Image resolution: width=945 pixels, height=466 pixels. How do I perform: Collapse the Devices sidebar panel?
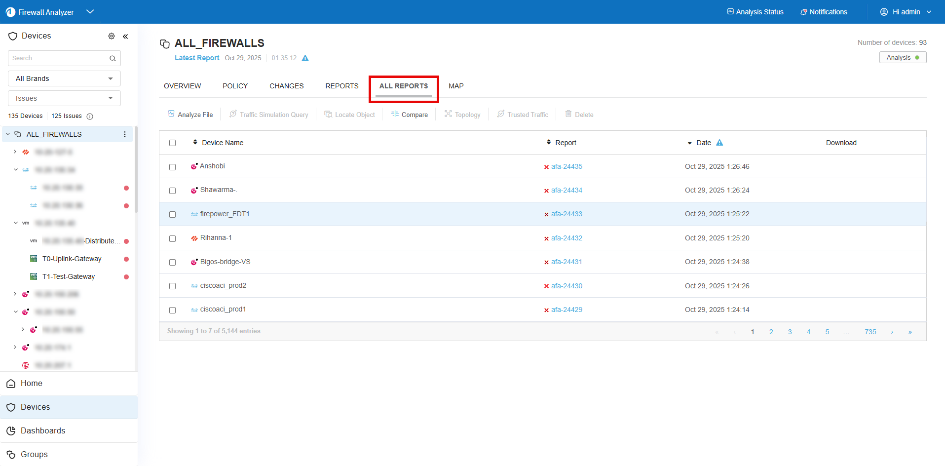(125, 36)
